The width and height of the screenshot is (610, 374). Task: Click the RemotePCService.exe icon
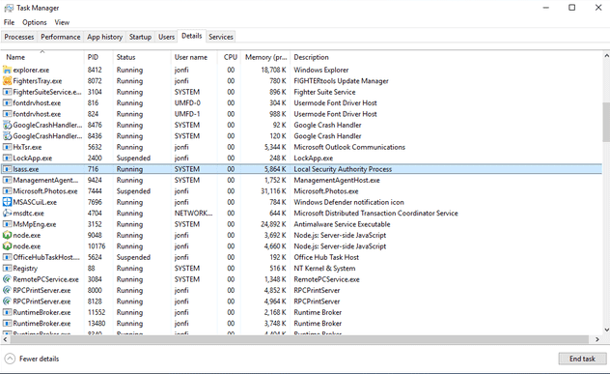coord(7,279)
